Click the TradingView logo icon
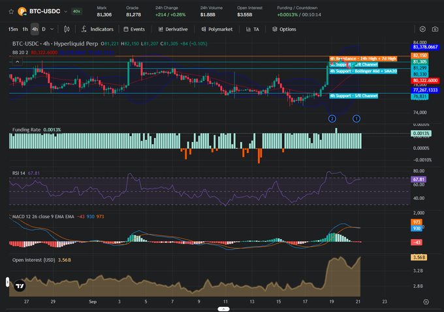444x312 pixels. [20, 286]
